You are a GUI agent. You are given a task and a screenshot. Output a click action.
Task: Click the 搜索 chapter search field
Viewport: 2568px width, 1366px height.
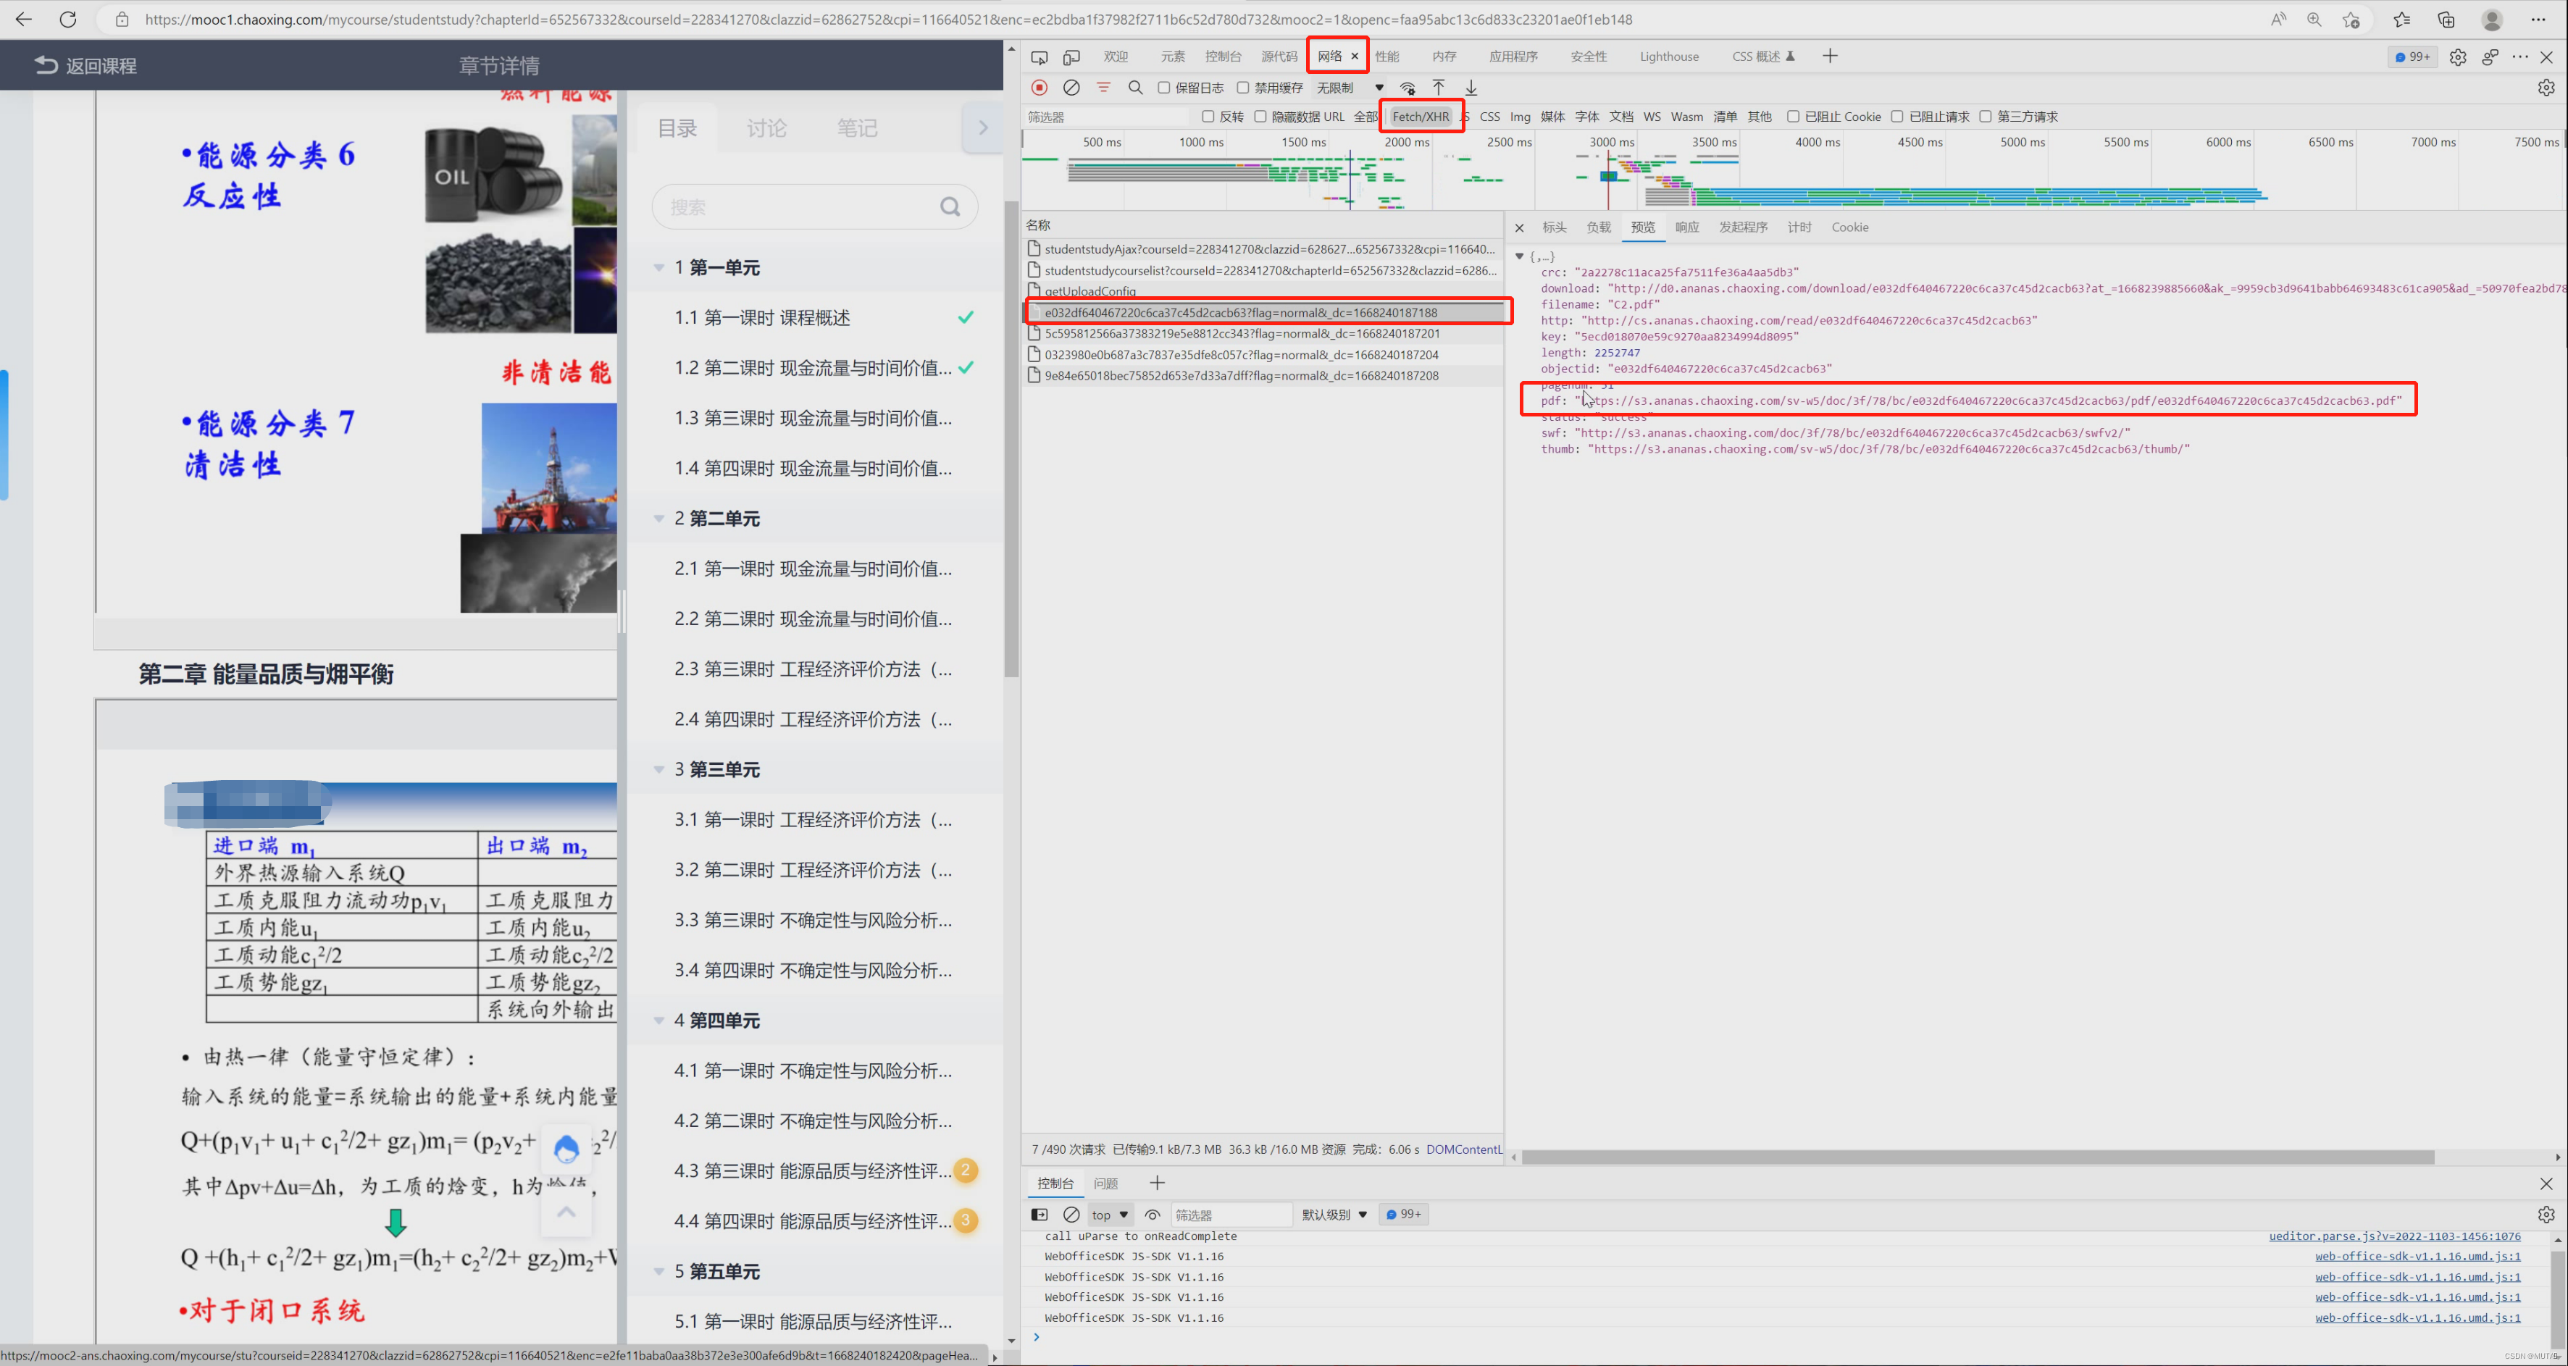(798, 207)
